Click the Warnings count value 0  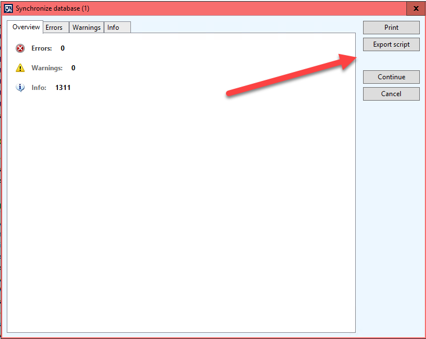(73, 68)
